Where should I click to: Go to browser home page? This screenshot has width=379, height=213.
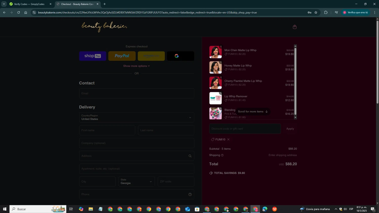click(x=26, y=12)
